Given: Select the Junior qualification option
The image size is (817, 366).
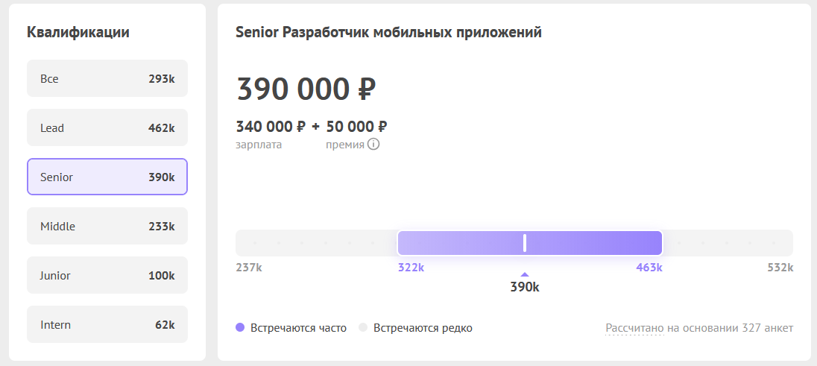Looking at the screenshot, I should point(107,275).
